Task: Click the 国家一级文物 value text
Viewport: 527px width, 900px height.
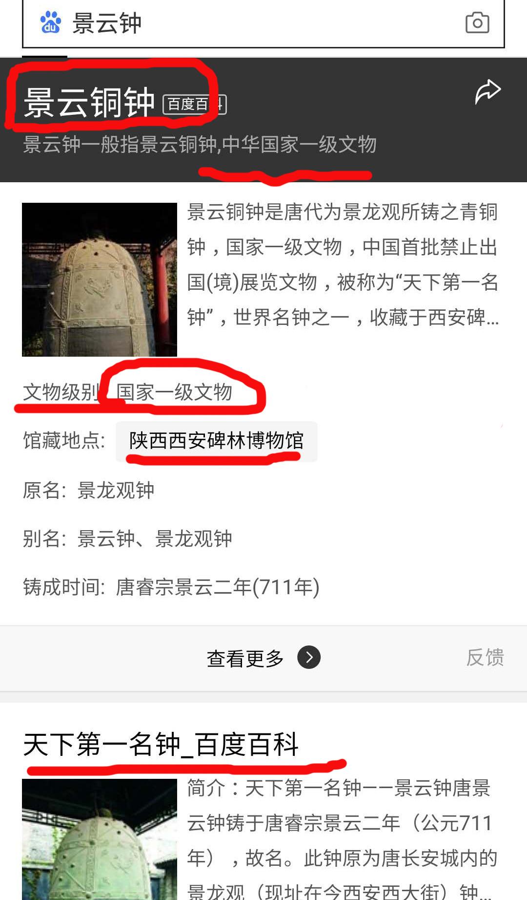Action: (174, 392)
